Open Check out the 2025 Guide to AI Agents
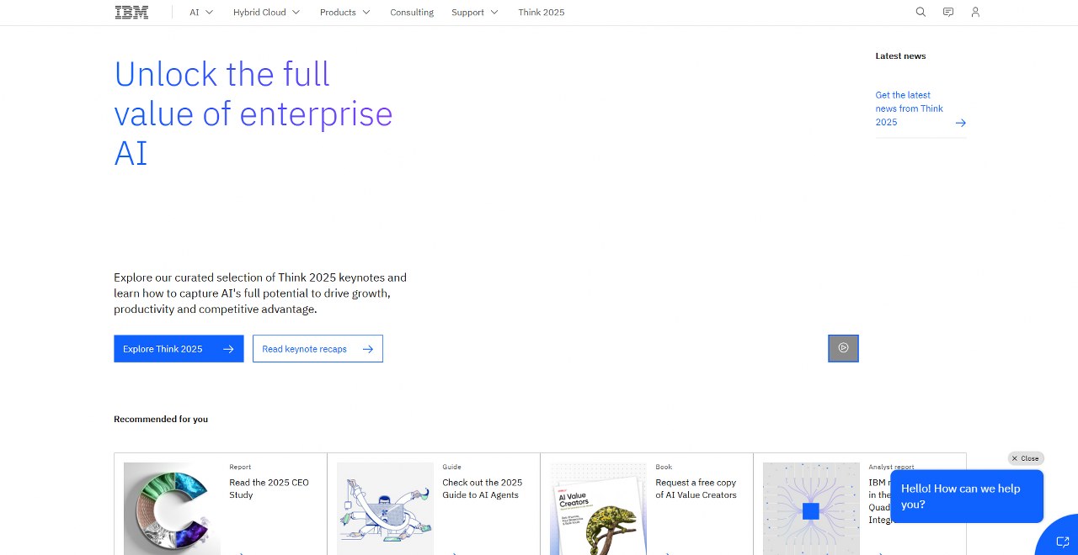 pyautogui.click(x=434, y=504)
